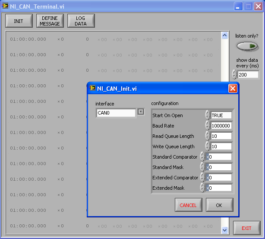Click the LOG DATA button
The width and height of the screenshot is (265, 239).
tap(81, 21)
